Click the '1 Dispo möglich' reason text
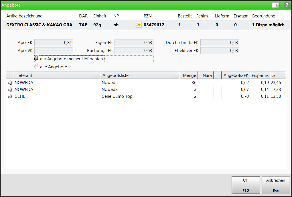Viewport: 292px width, 197px height. click(268, 25)
